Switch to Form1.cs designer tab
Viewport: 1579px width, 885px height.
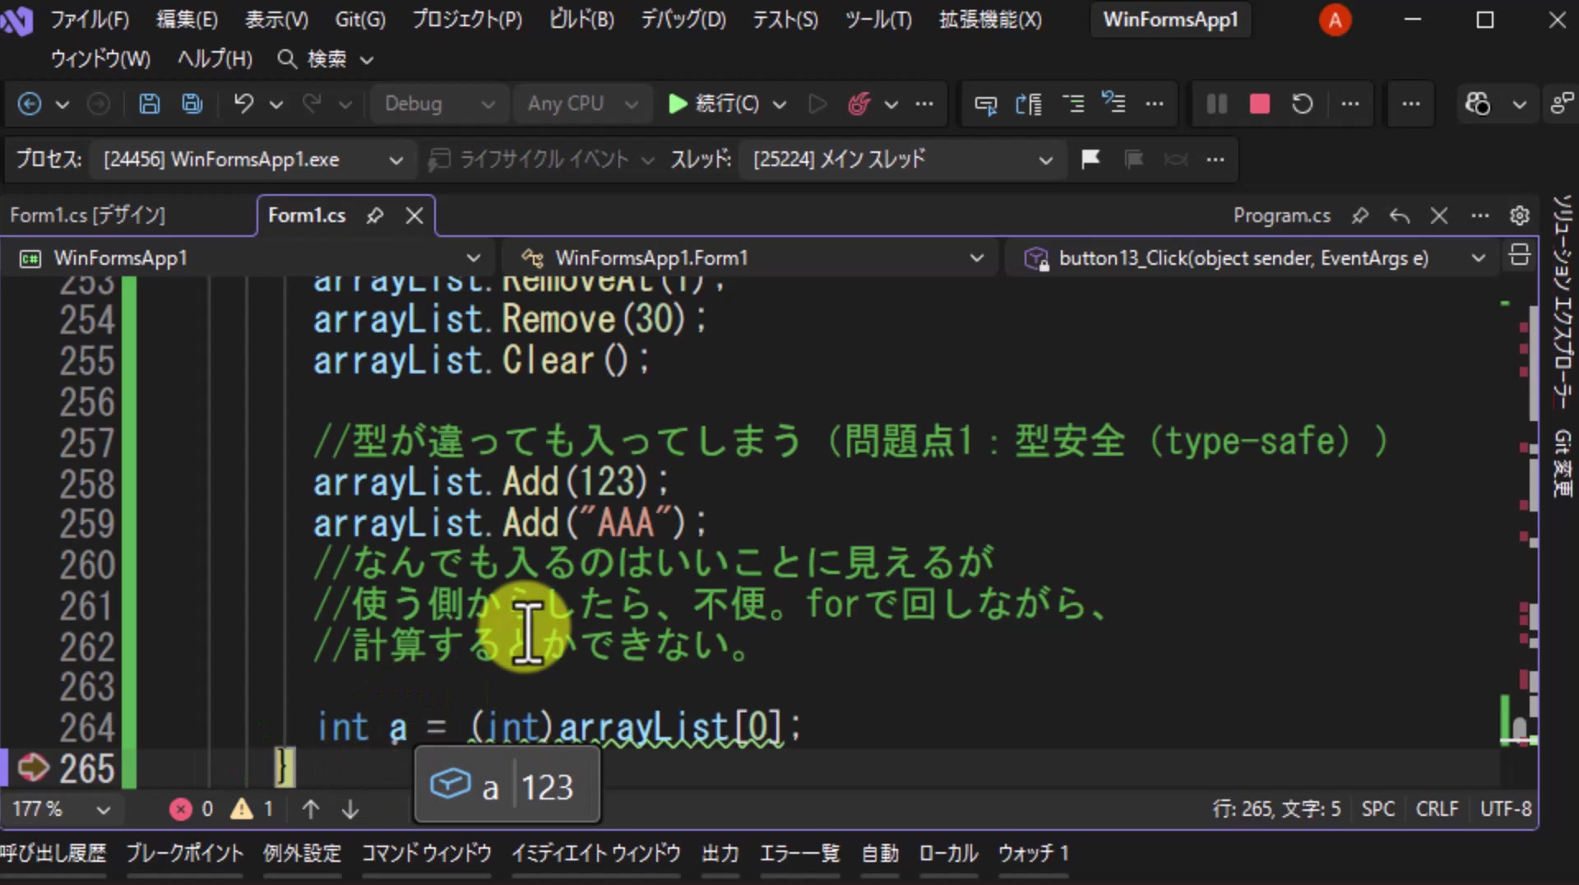tap(88, 215)
